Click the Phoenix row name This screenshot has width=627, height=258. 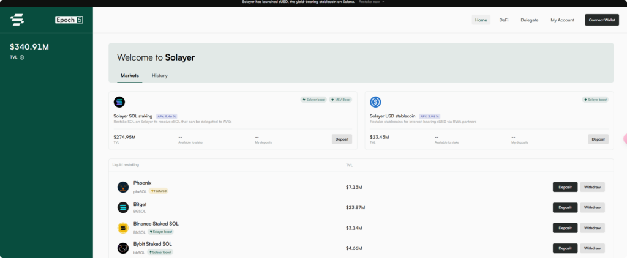click(x=142, y=183)
